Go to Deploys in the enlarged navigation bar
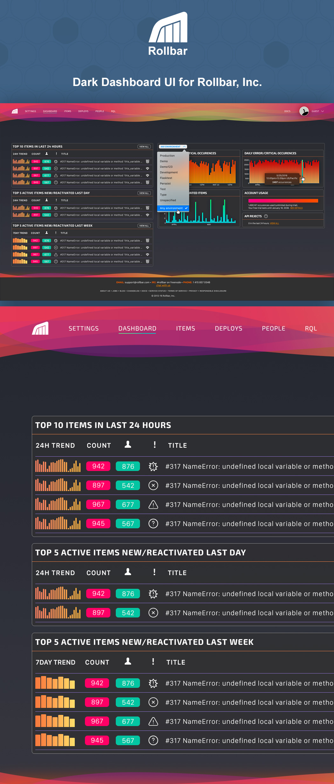The width and height of the screenshot is (334, 784). tap(229, 328)
